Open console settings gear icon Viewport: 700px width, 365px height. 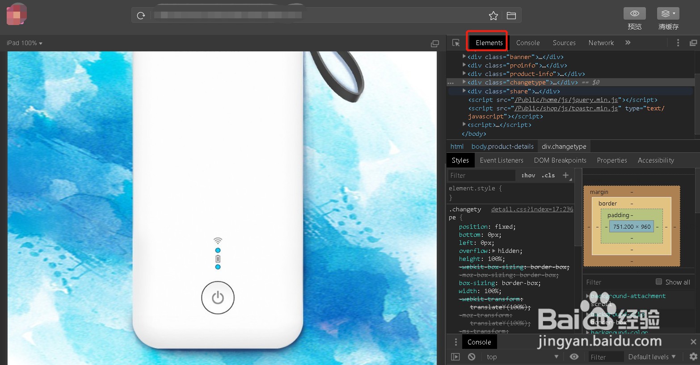click(693, 357)
